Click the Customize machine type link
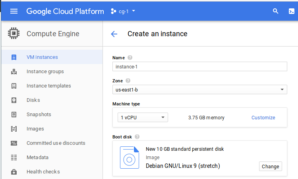 263,117
